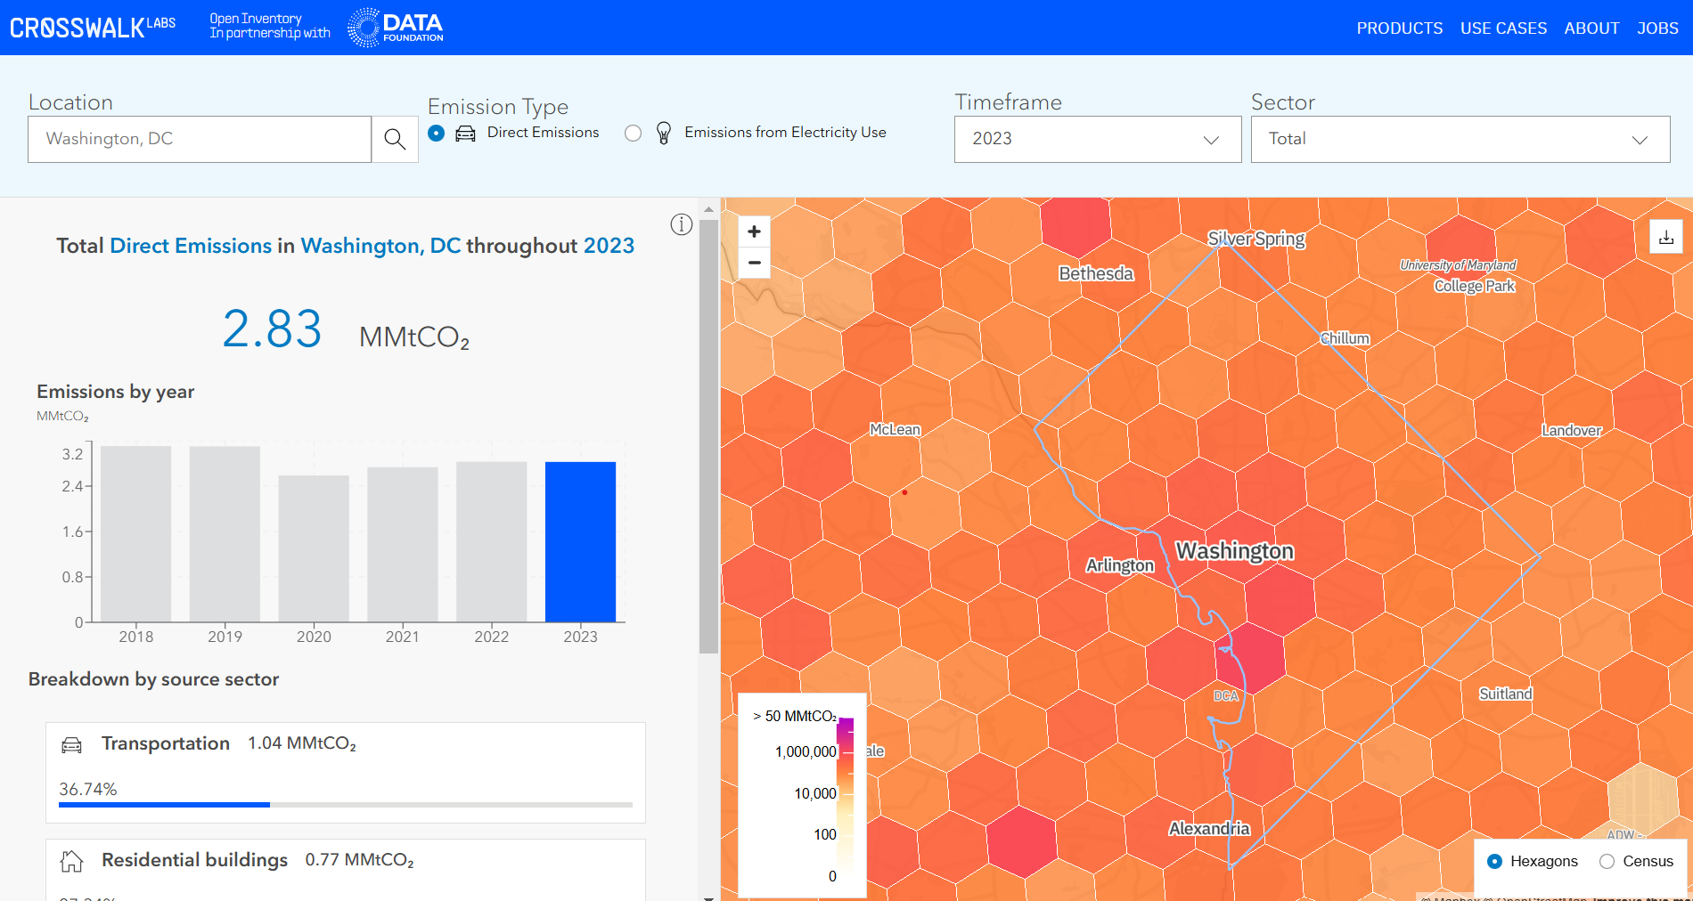The width and height of the screenshot is (1693, 901).
Task: Click the Emissions by year heading
Action: click(115, 392)
